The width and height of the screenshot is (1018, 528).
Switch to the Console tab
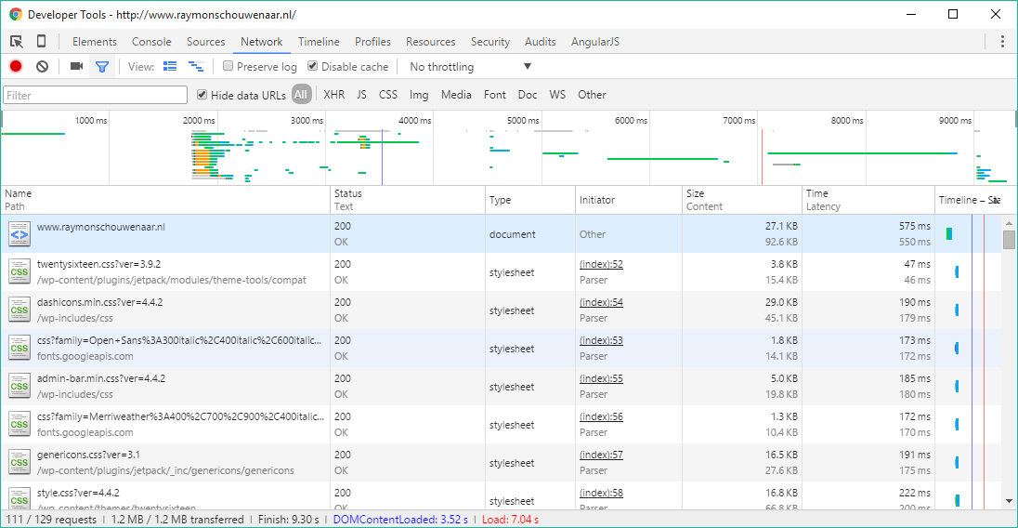point(151,42)
